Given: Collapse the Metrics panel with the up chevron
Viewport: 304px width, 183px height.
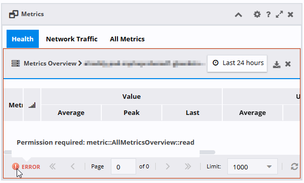Looking at the screenshot, I should coord(238,15).
